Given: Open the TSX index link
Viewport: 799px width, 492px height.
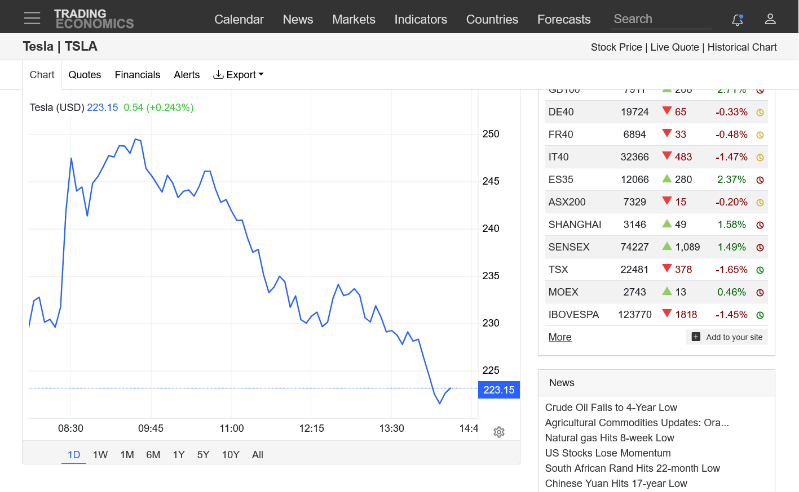Looking at the screenshot, I should (558, 270).
